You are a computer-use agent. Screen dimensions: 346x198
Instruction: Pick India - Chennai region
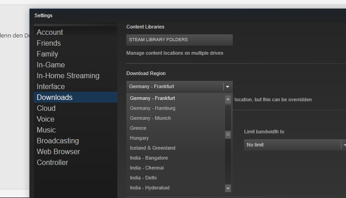tap(176, 168)
